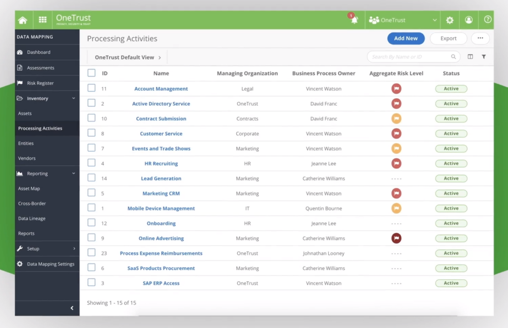Open the OneTrust organization dropdown
Viewport: 508px width, 328px height.
click(402, 19)
